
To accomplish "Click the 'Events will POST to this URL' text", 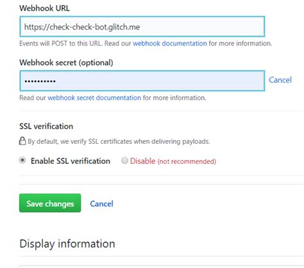I will tap(61, 44).
